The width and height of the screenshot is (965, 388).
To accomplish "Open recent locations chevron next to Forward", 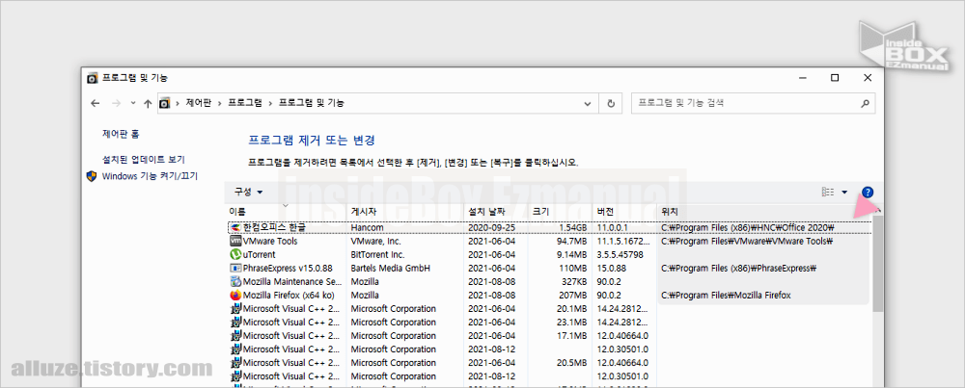I will [133, 104].
